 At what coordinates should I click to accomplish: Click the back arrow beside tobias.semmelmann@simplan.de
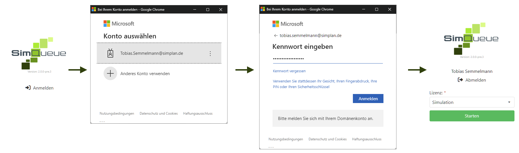[x=276, y=36]
